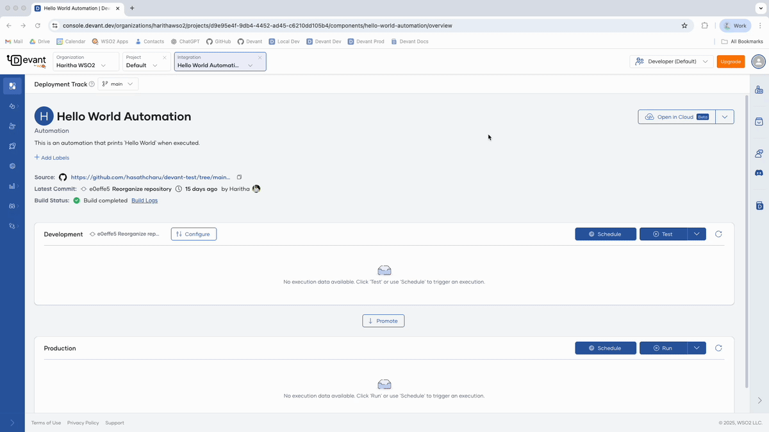
Task: Click Open in Cloud button
Action: [x=676, y=117]
